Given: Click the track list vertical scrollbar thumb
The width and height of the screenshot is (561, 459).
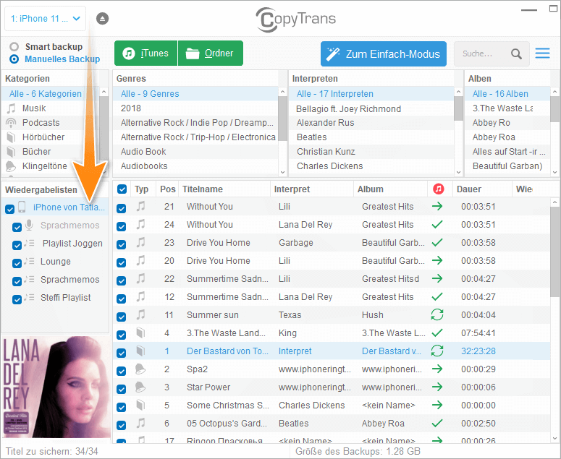Looking at the screenshot, I should (x=554, y=252).
